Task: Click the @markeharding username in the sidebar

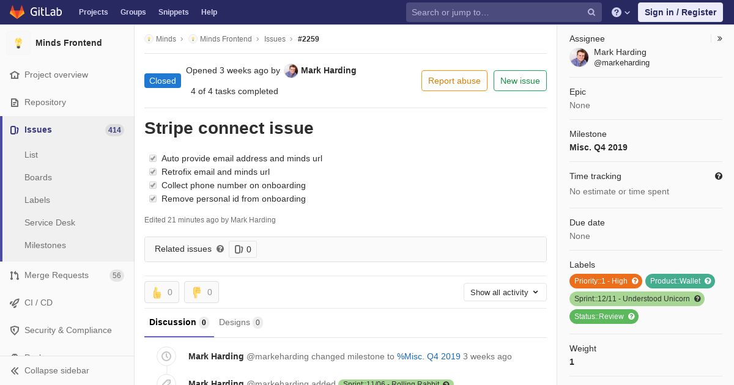Action: (x=621, y=63)
